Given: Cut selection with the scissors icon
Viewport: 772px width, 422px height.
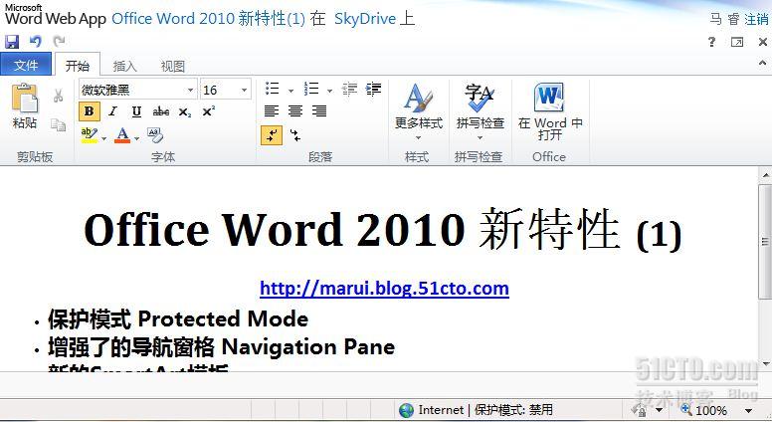Looking at the screenshot, I should coord(58,96).
